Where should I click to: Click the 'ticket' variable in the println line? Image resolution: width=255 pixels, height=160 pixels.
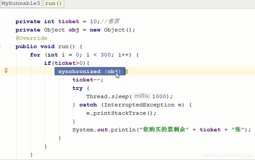coord(210,130)
